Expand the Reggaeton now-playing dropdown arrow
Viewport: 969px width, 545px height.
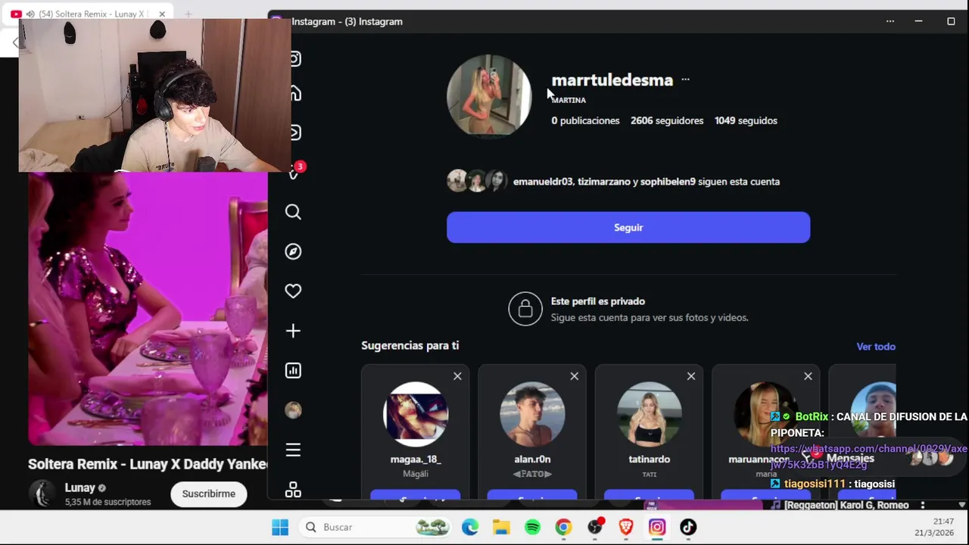pyautogui.click(x=962, y=505)
